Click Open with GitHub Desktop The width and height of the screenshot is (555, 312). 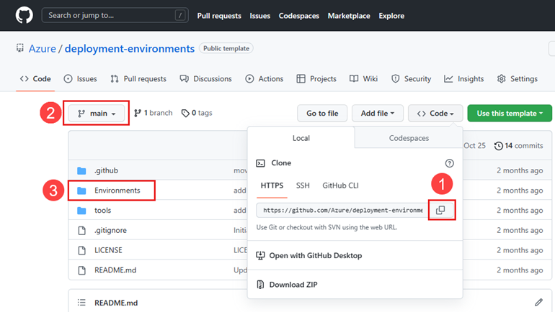pyautogui.click(x=315, y=256)
